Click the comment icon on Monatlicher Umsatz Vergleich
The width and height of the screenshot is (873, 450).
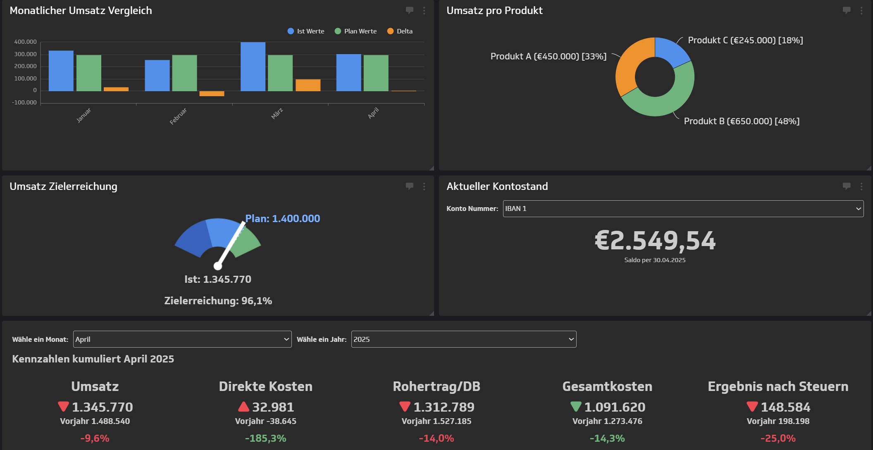pos(410,11)
